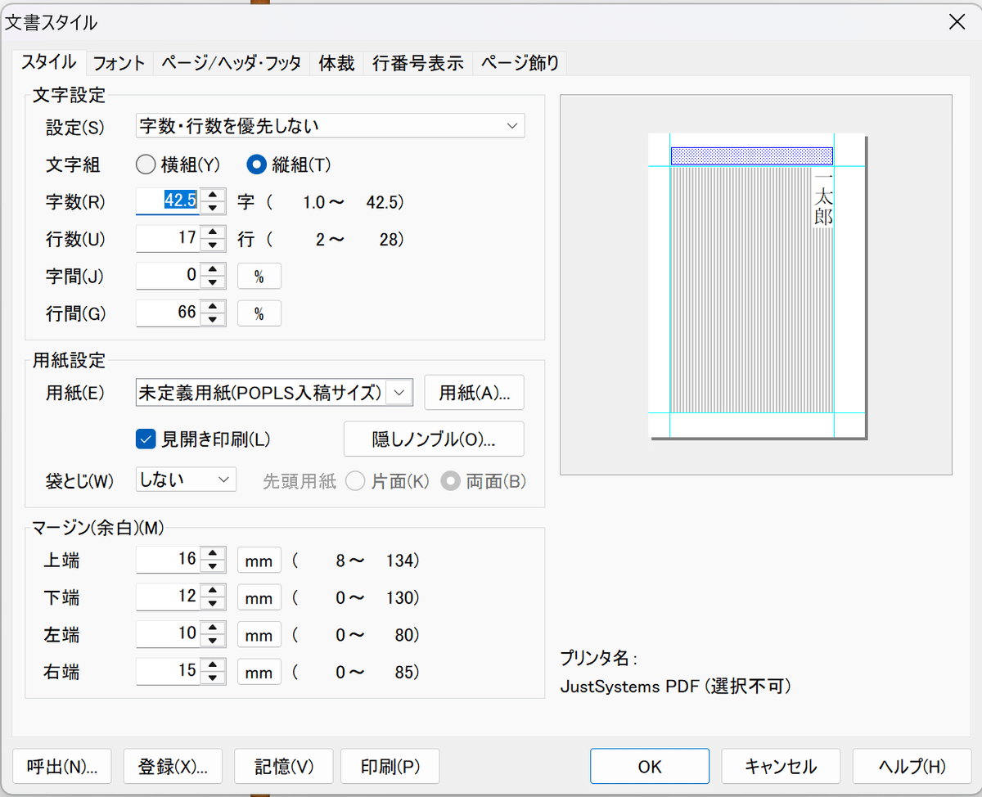Toggle the 上端 mm unit button
The width and height of the screenshot is (982, 797).
tap(259, 561)
